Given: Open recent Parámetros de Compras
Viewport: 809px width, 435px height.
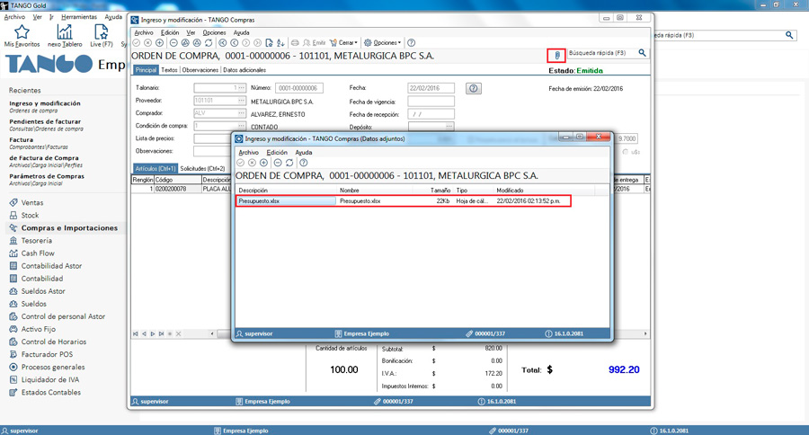Looking at the screenshot, I should (x=47, y=180).
